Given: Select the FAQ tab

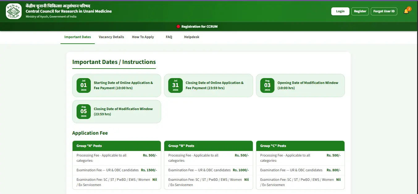Looking at the screenshot, I should [x=169, y=37].
